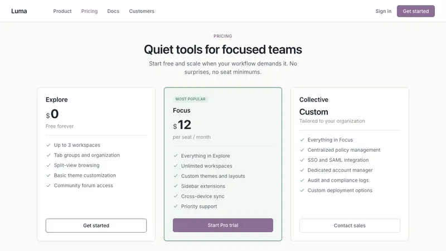
Task: Open the Customers nav link
Action: (x=142, y=11)
